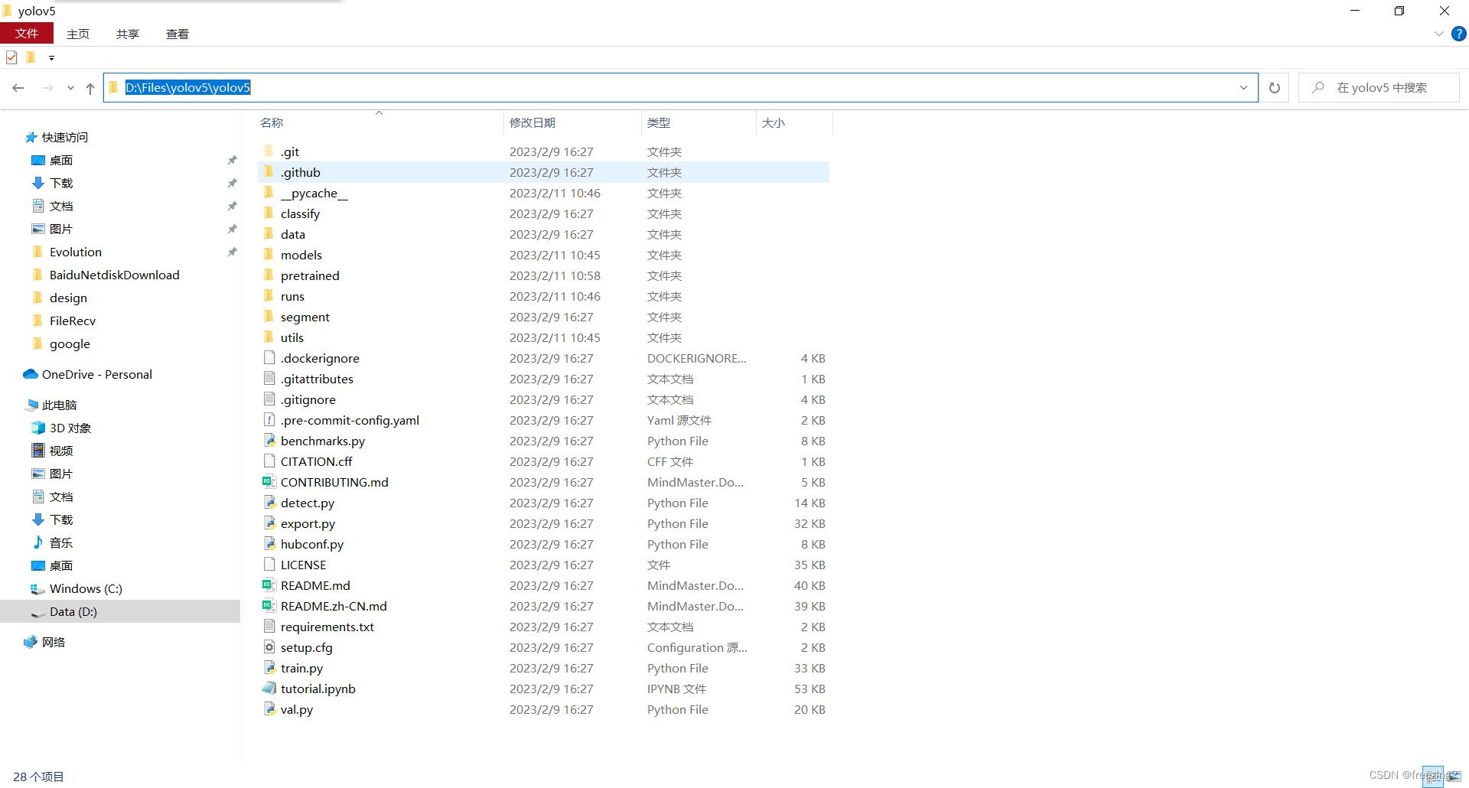Image resolution: width=1469 pixels, height=788 pixels.
Task: Select the classify folder
Action: tap(300, 214)
